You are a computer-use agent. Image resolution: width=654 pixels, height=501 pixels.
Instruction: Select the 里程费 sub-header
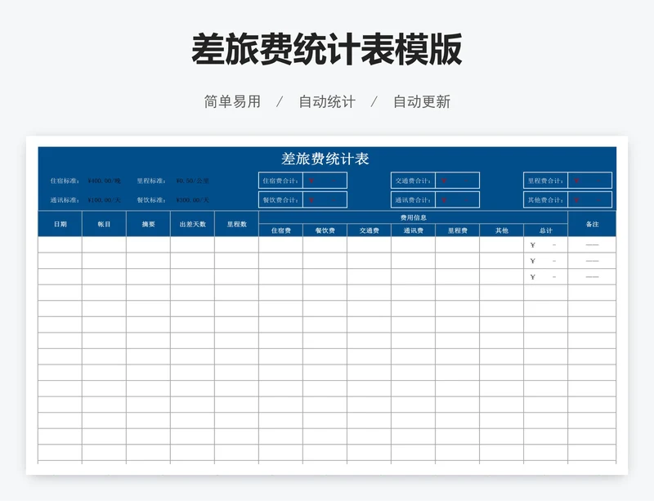click(x=458, y=230)
